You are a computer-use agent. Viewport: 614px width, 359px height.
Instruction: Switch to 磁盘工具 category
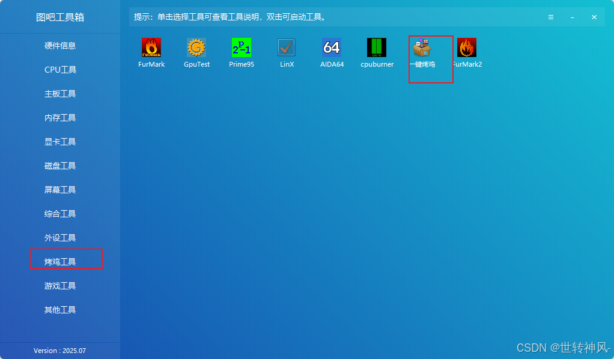pyautogui.click(x=60, y=166)
